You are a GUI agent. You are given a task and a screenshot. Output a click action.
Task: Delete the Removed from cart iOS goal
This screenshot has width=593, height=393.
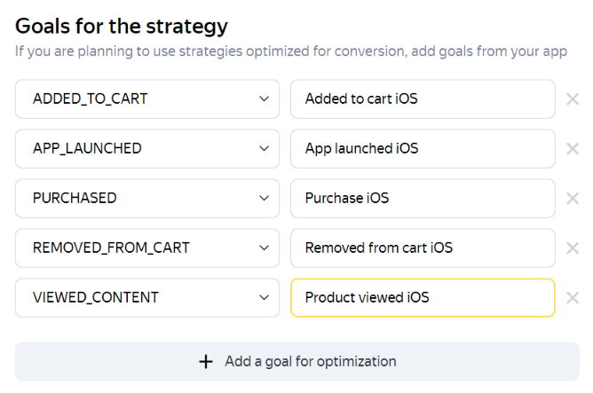[x=573, y=248]
